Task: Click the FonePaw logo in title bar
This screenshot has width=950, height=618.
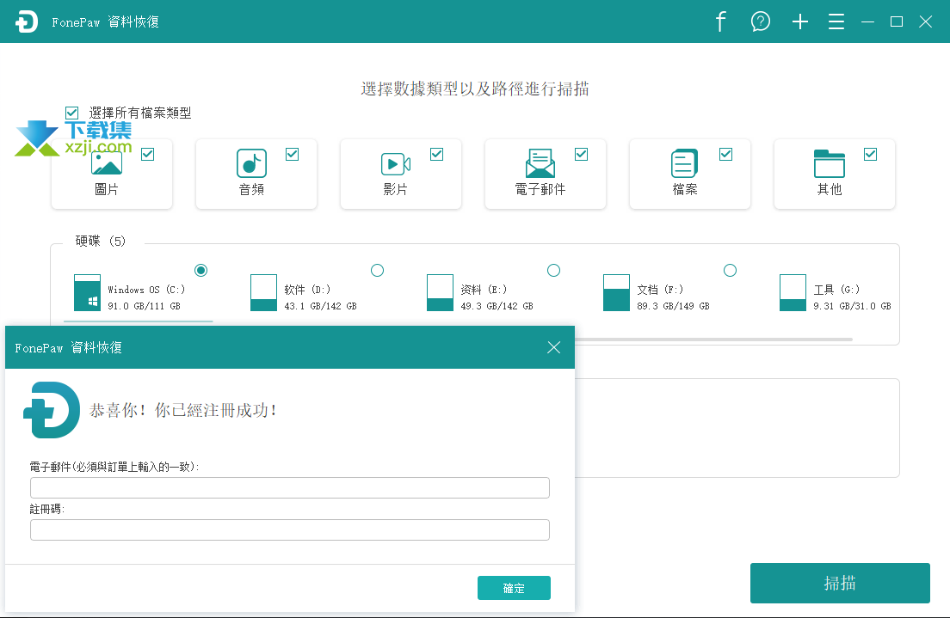Action: click(x=27, y=21)
